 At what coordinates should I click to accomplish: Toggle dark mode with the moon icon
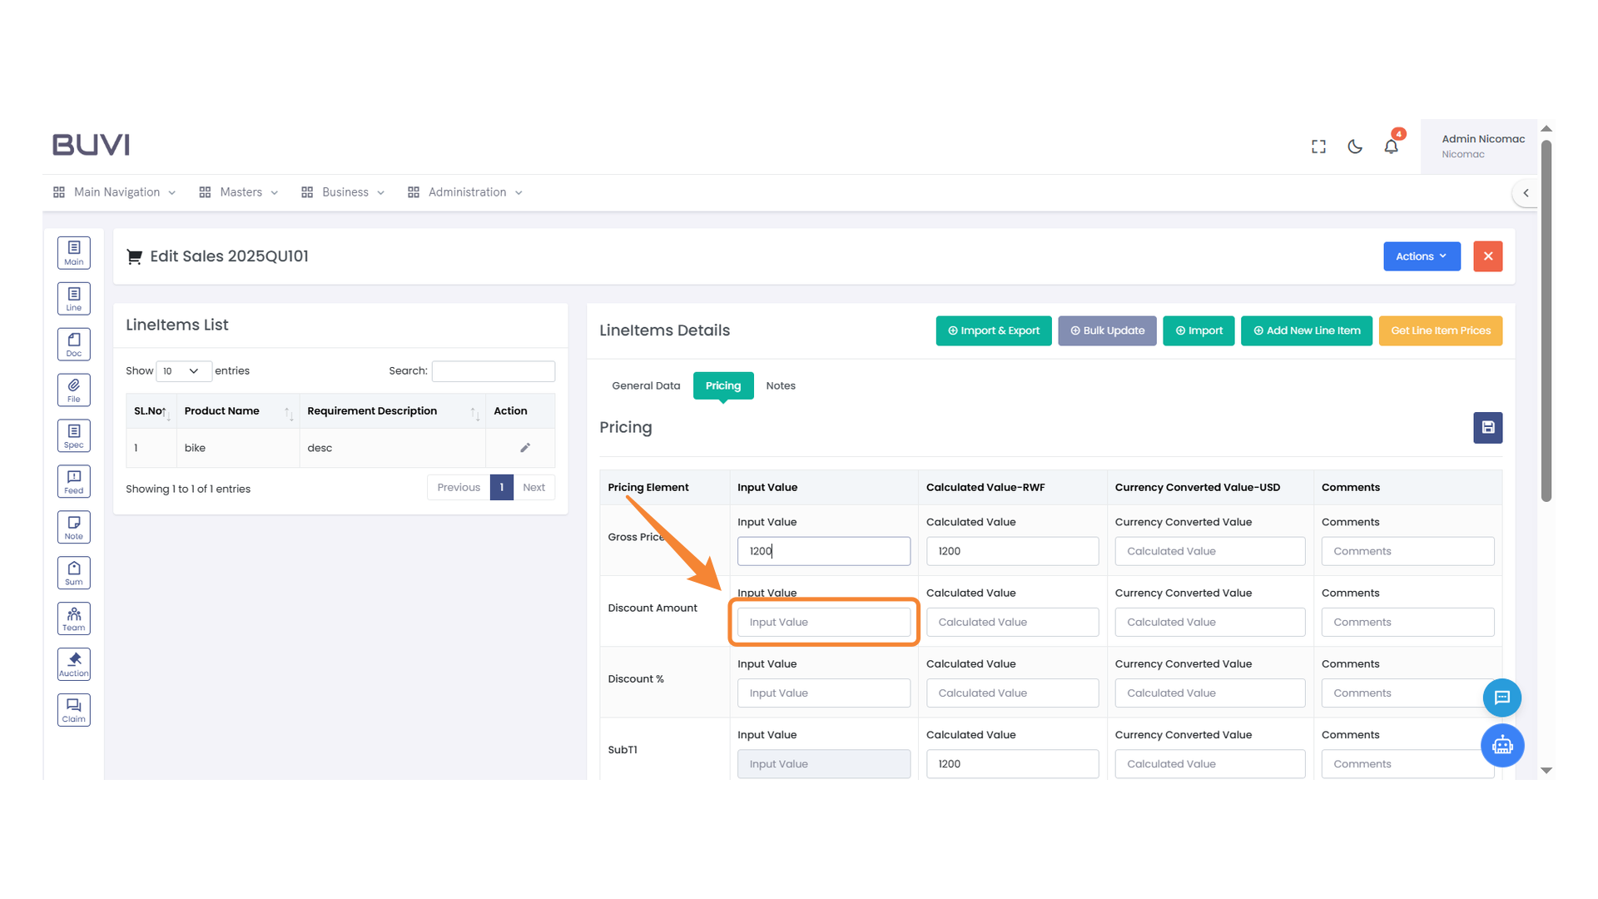[x=1354, y=146]
